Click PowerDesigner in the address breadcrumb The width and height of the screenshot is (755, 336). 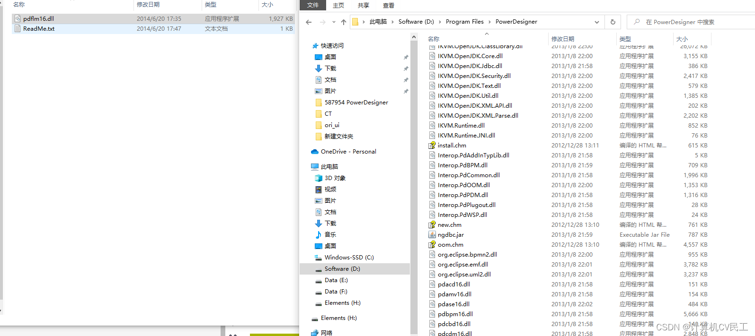pyautogui.click(x=516, y=22)
